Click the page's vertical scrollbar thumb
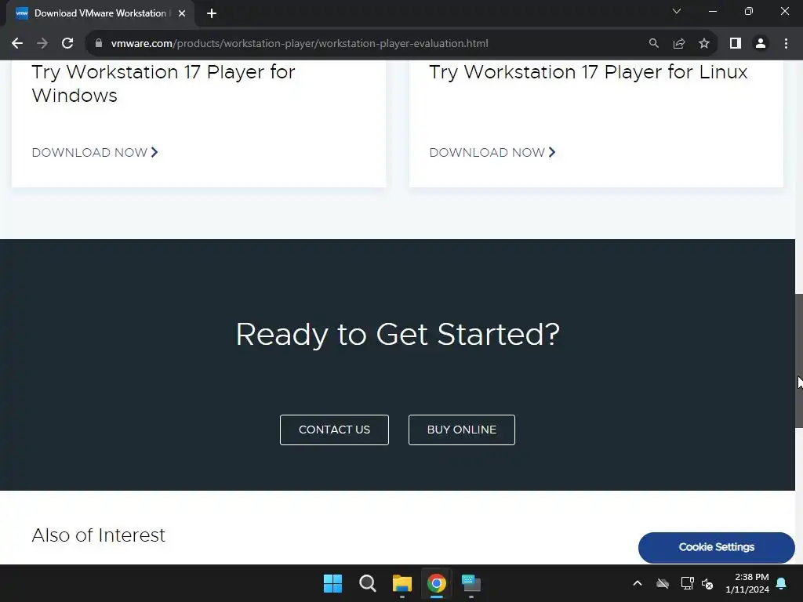This screenshot has width=803, height=602. point(799,361)
